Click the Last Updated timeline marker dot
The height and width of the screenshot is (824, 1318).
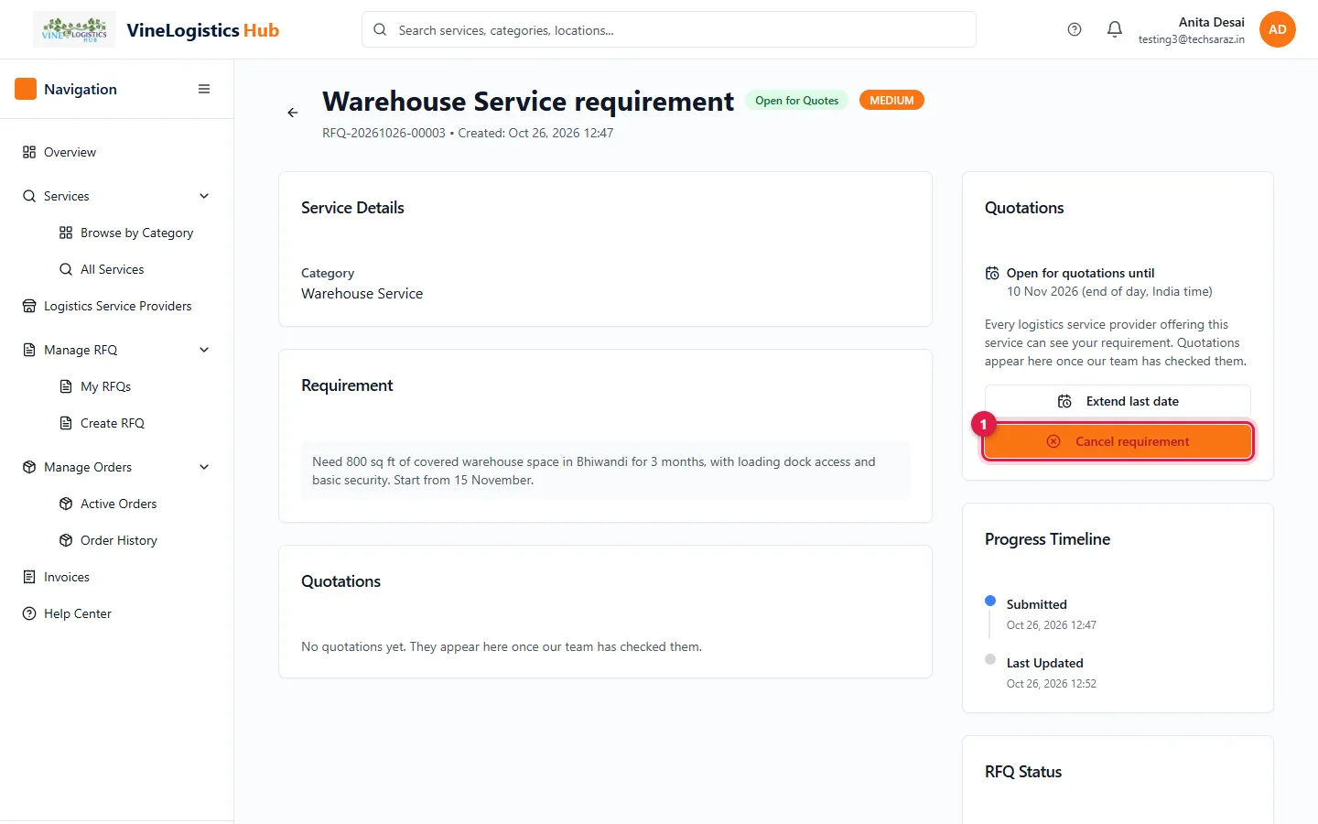(990, 659)
